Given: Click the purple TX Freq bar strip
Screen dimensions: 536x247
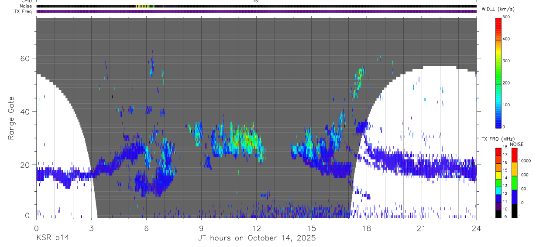Looking at the screenshot, I should pos(256,11).
